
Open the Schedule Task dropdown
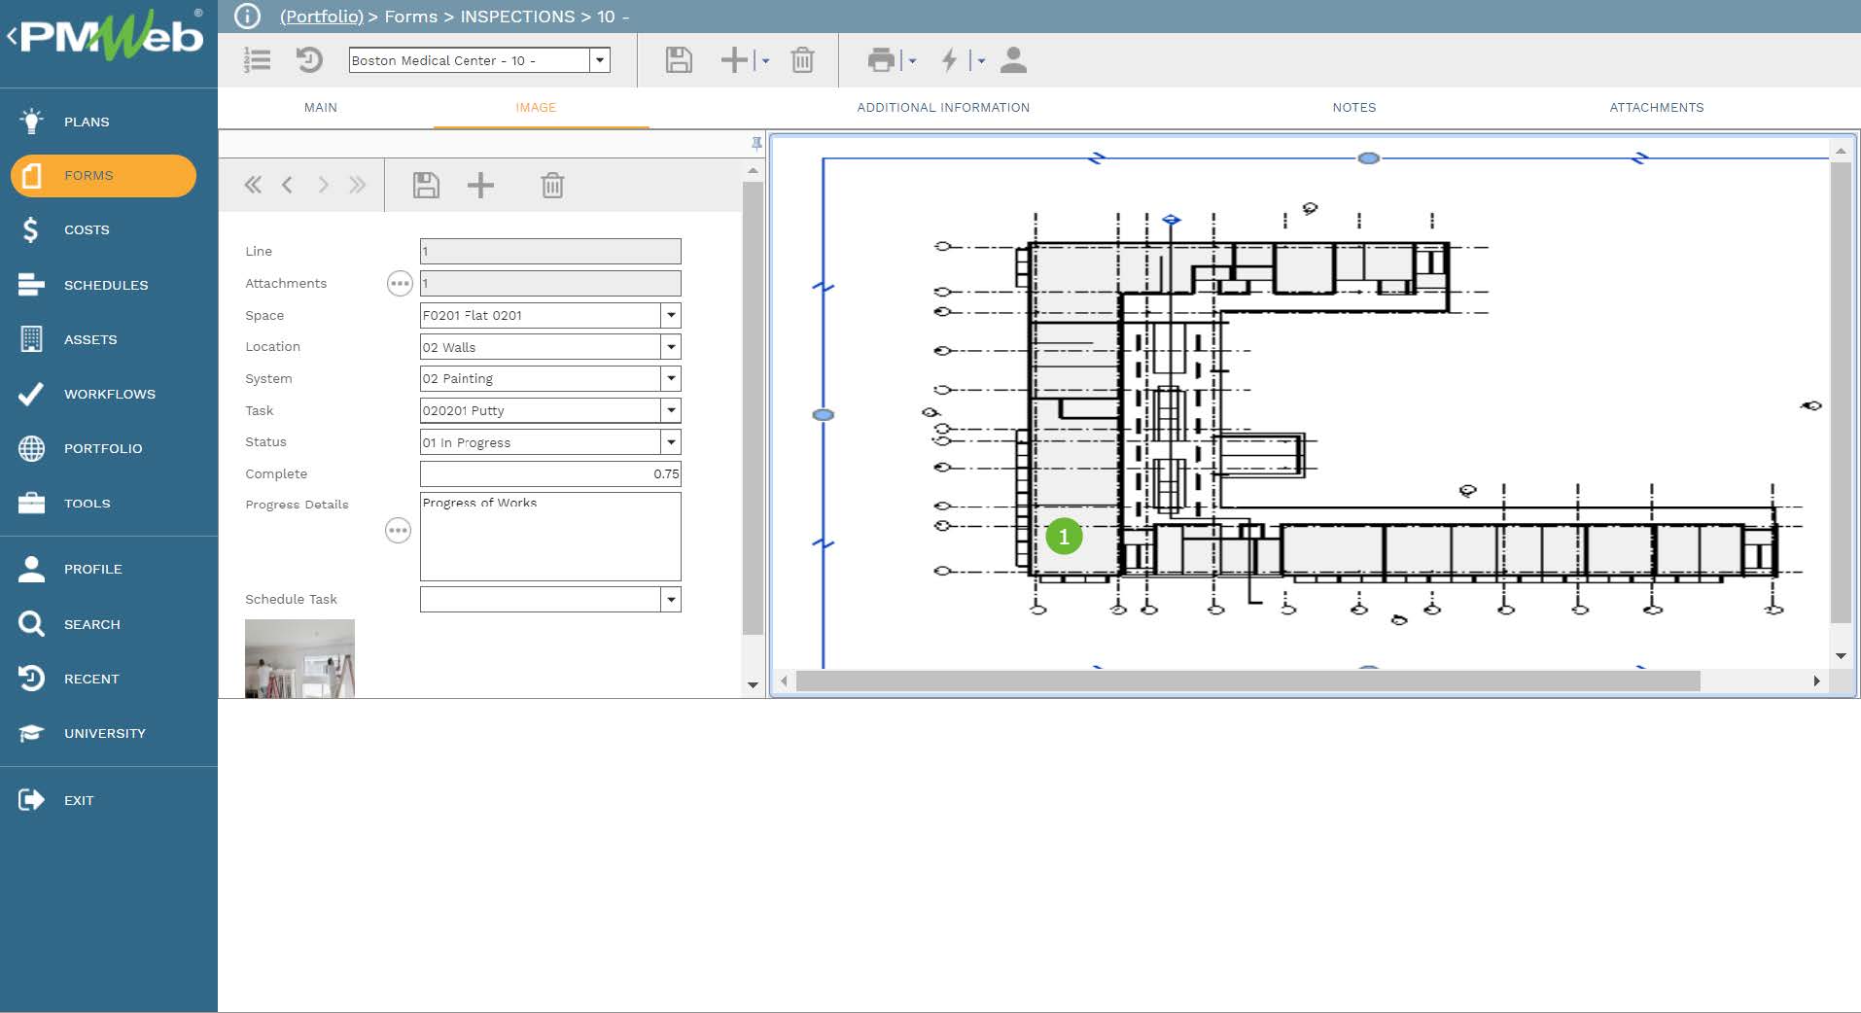pyautogui.click(x=671, y=599)
